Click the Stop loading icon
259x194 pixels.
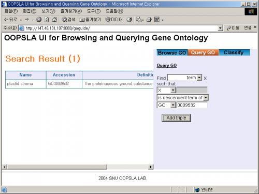(x=39, y=20)
